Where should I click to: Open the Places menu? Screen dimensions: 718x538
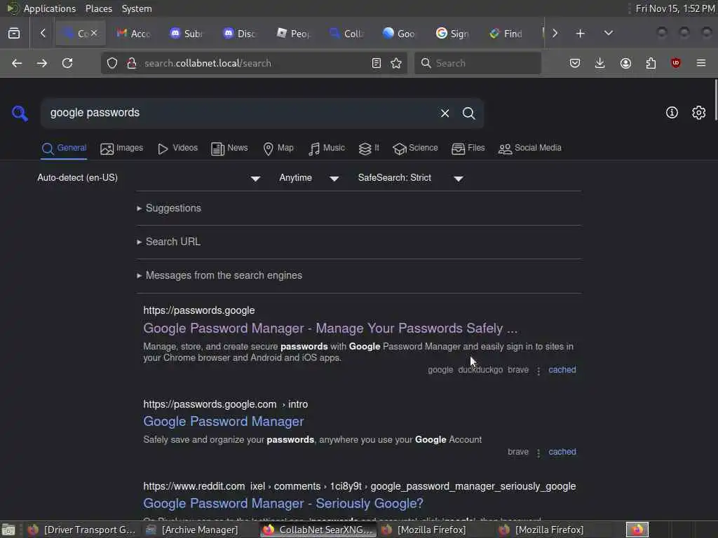[x=98, y=8]
